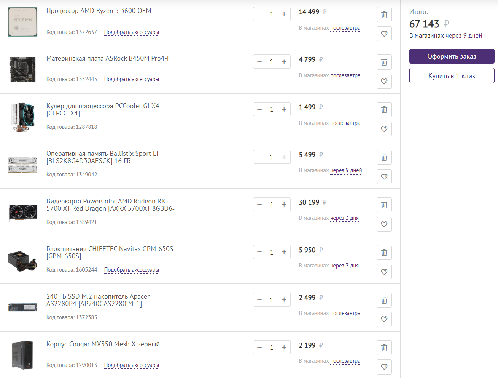Open Подобрать аксессуары for Cougar MX350 case
498x378 pixels.
[x=132, y=365]
